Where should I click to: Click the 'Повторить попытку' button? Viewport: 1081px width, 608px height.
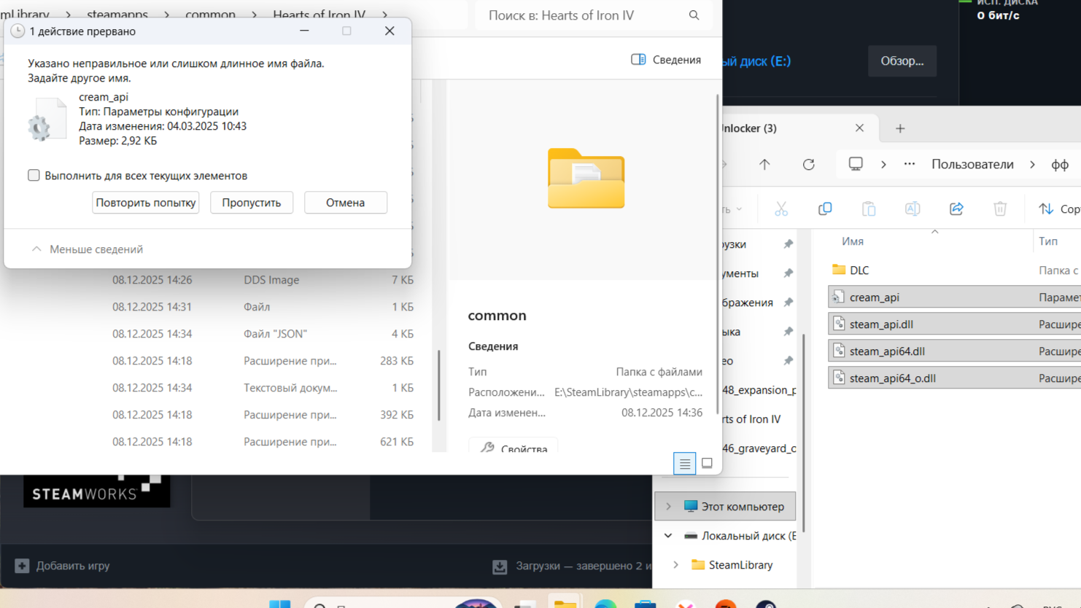(146, 203)
